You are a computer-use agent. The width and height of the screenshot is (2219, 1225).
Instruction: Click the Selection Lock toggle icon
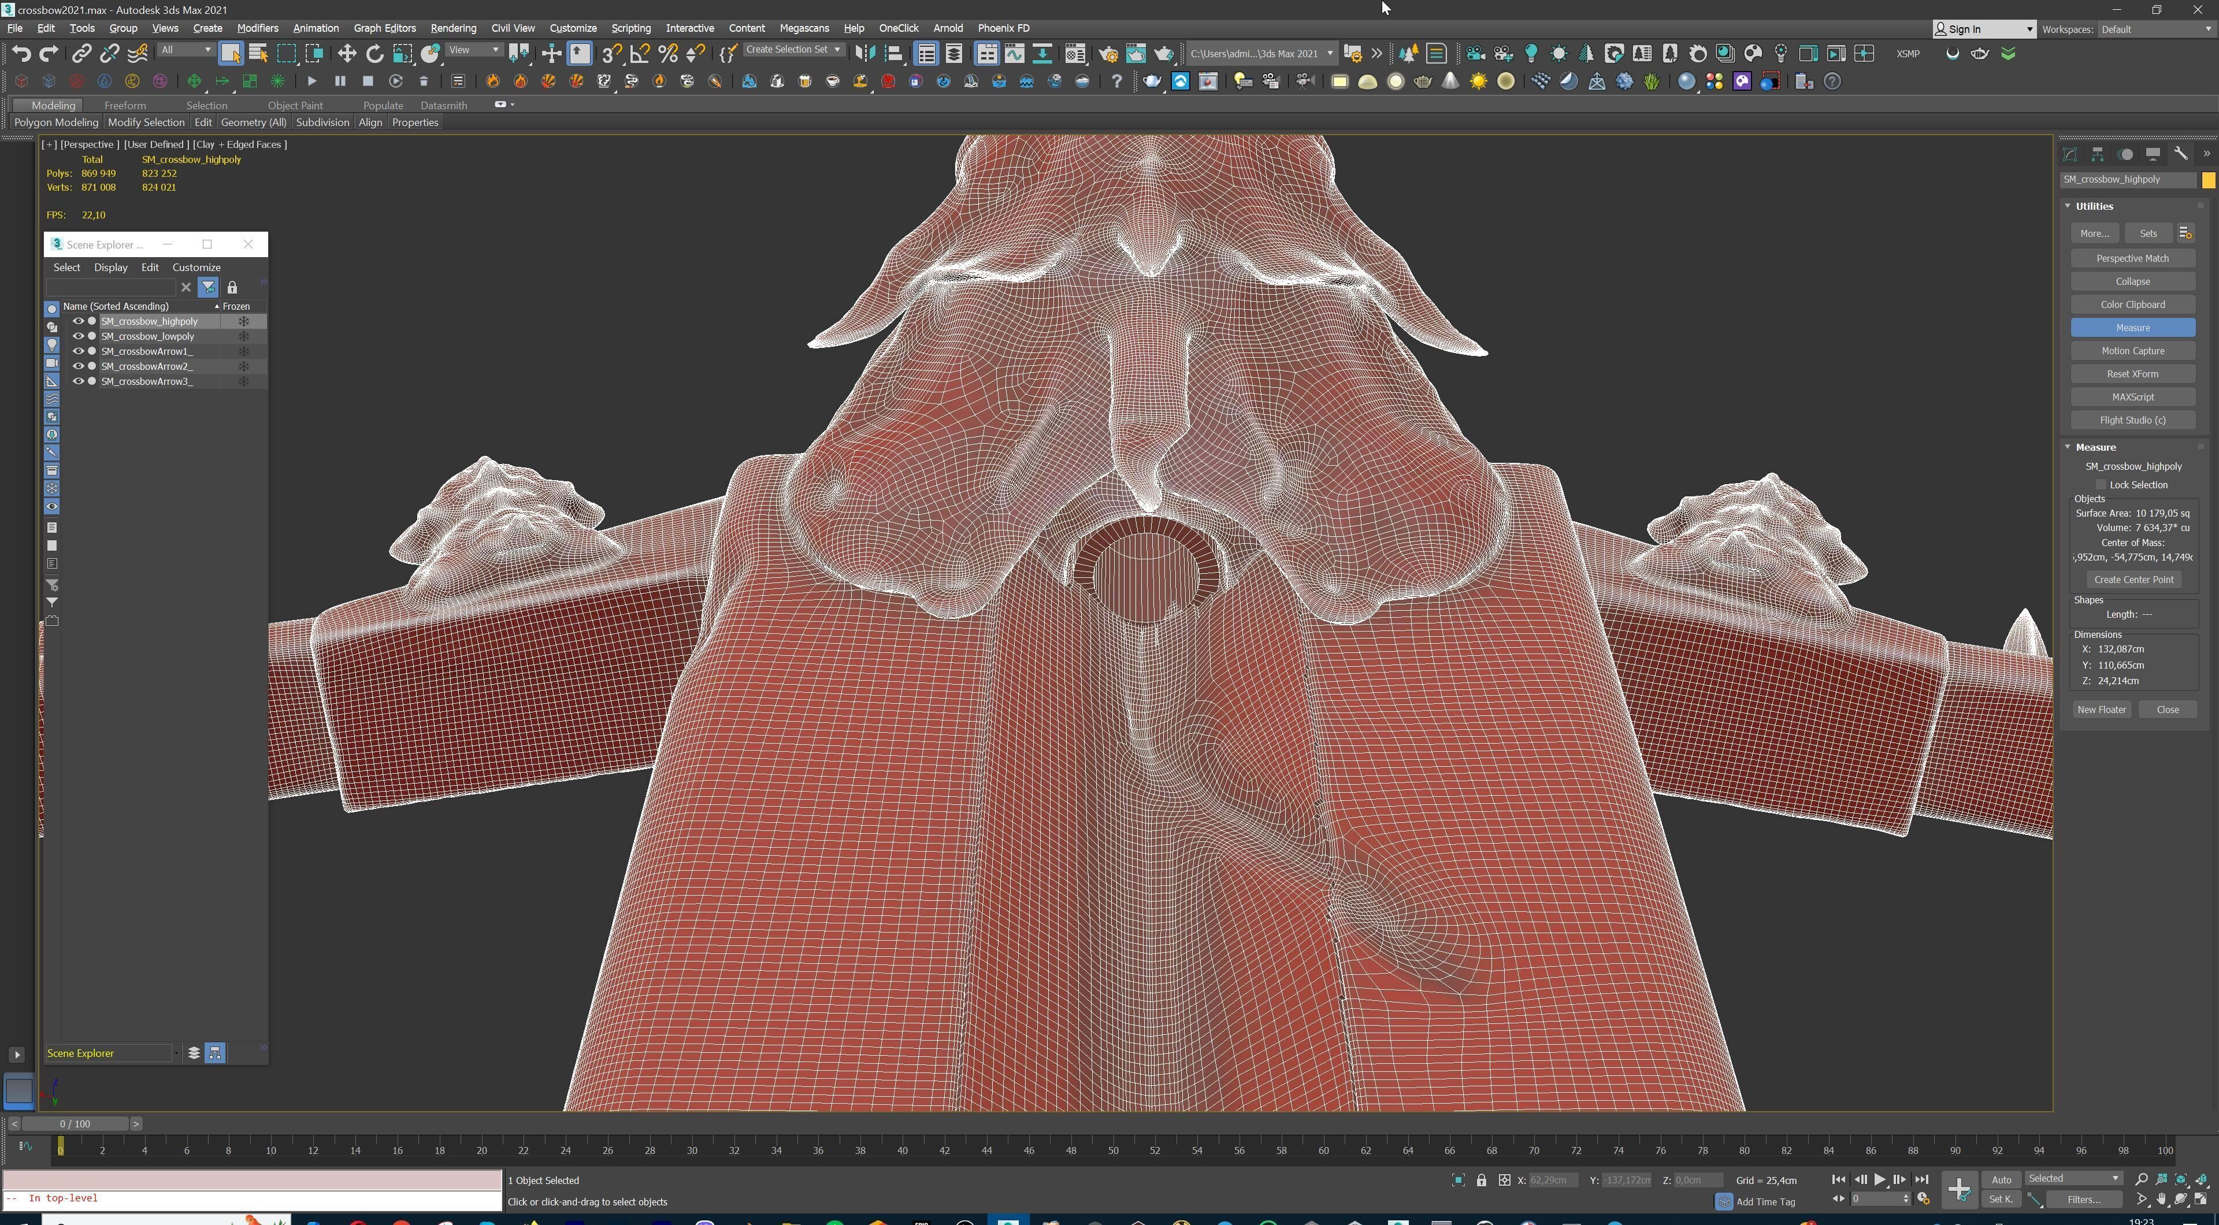1480,1180
